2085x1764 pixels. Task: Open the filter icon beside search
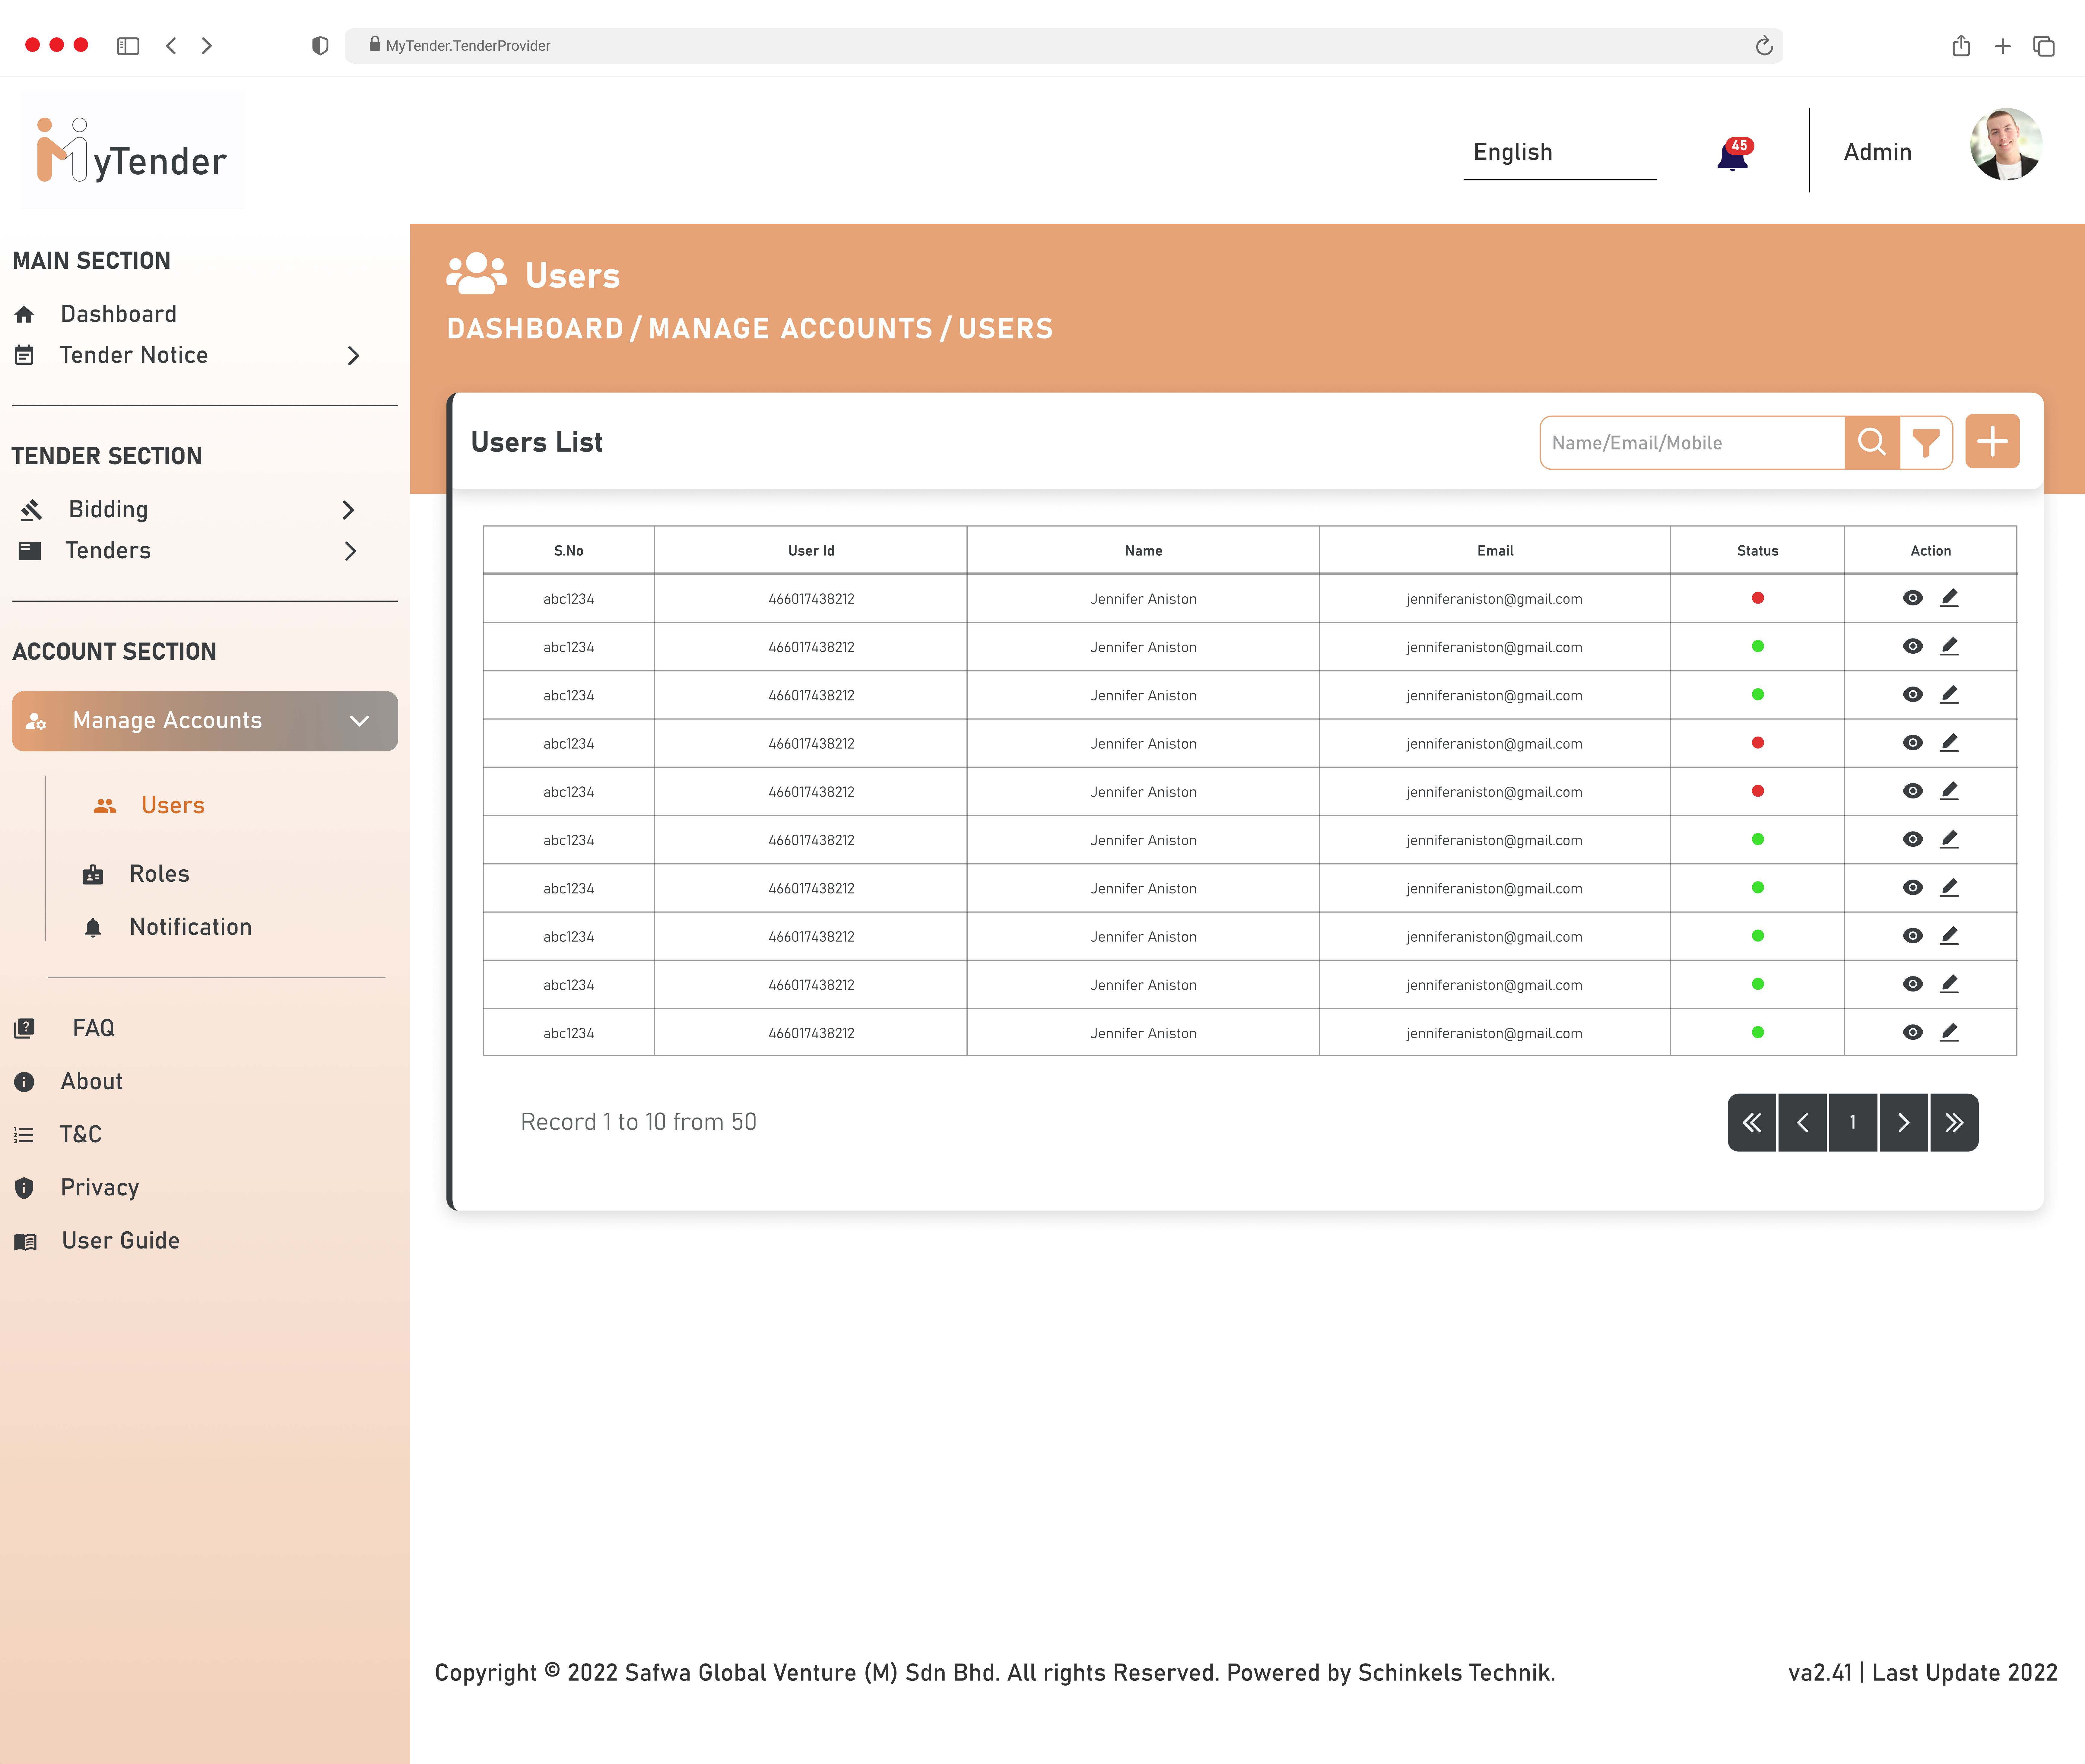[1926, 442]
